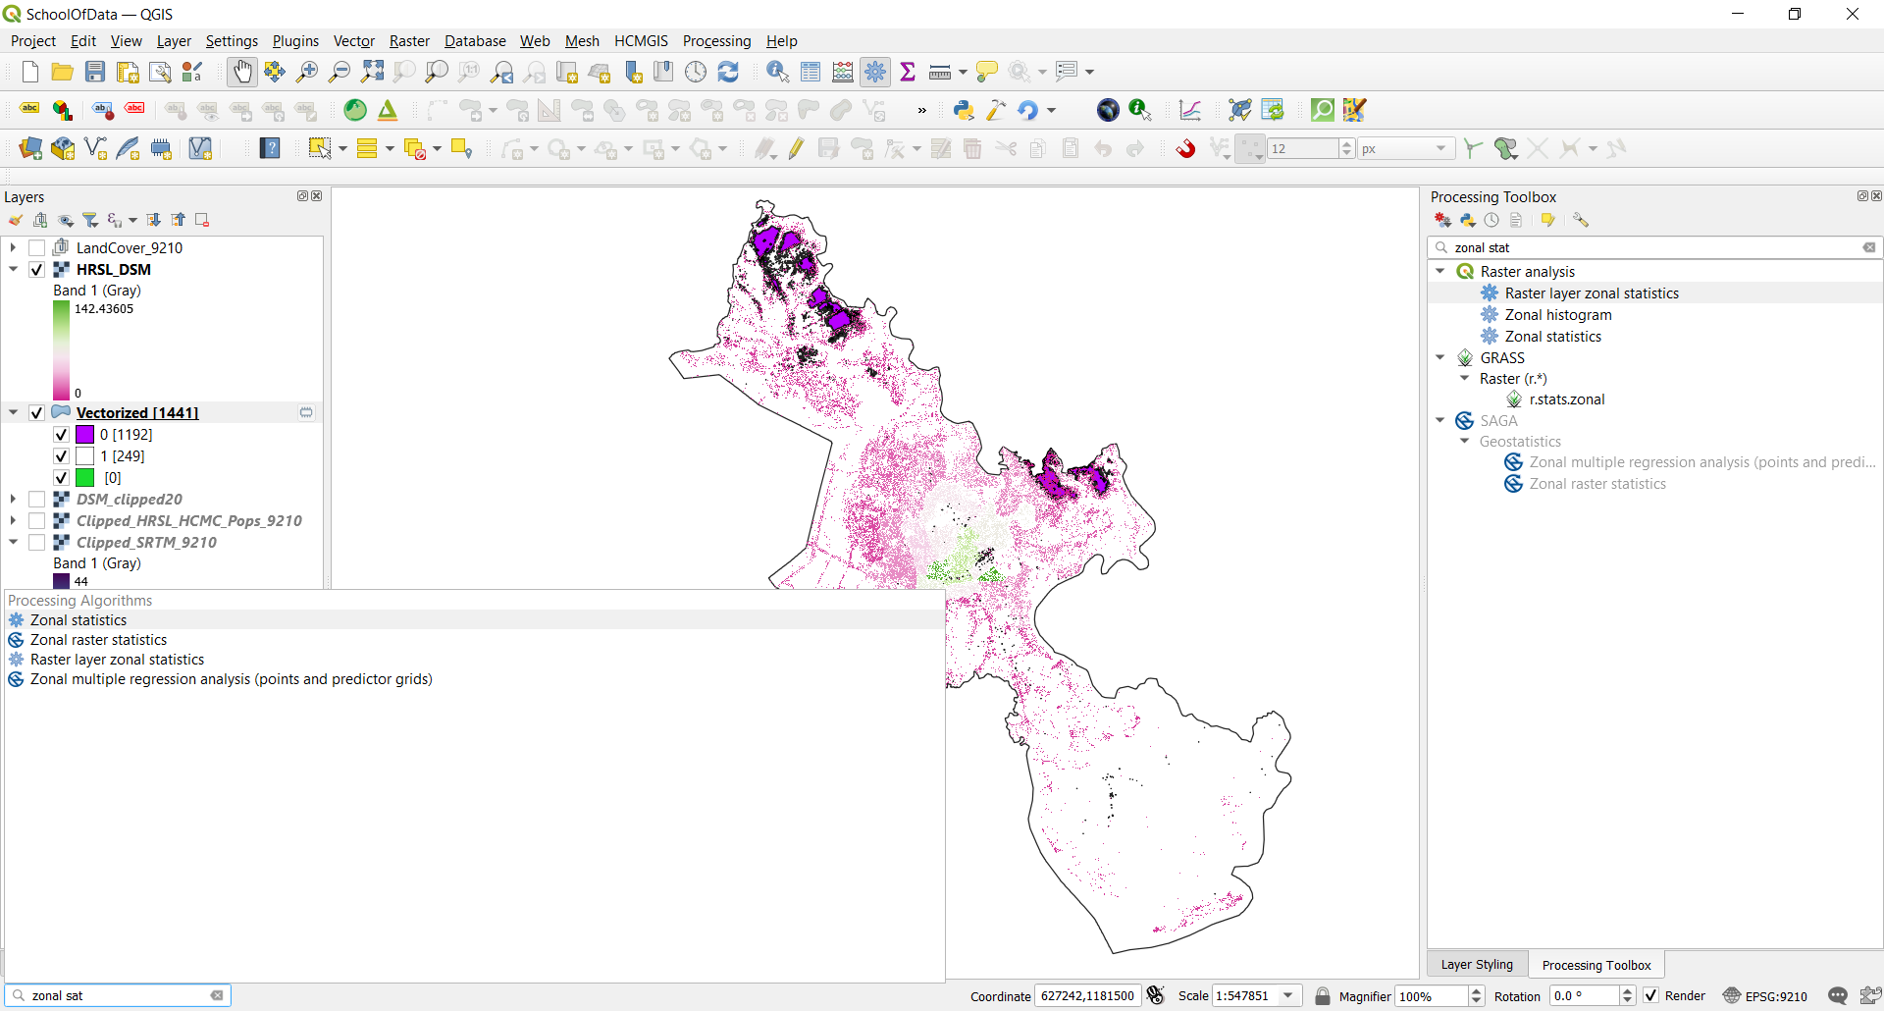1884x1011 pixels.
Task: Open the Python console icon
Action: pyautogui.click(x=964, y=110)
